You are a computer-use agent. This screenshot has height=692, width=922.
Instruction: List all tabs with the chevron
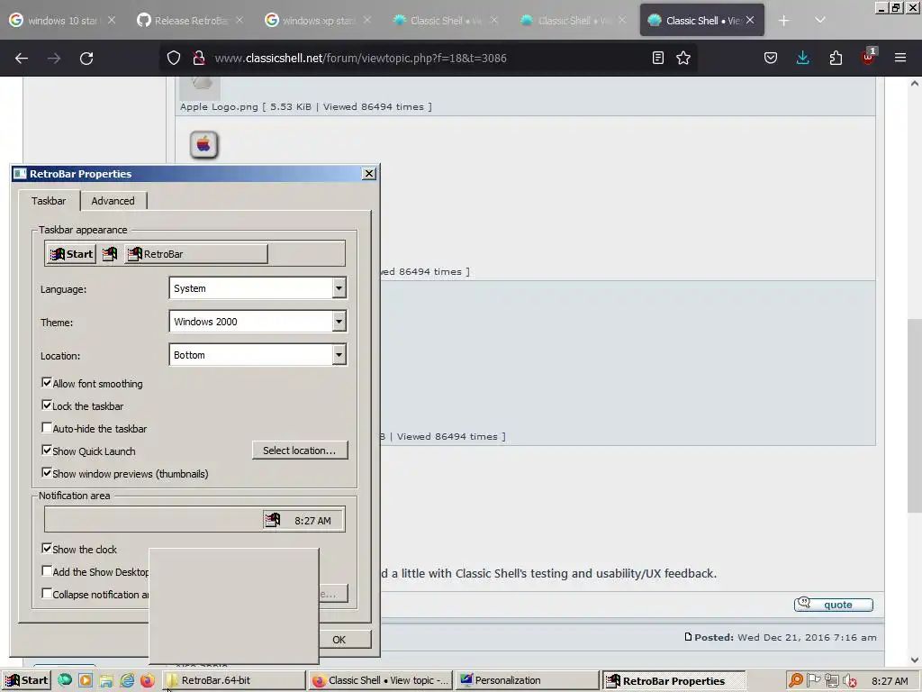[820, 21]
